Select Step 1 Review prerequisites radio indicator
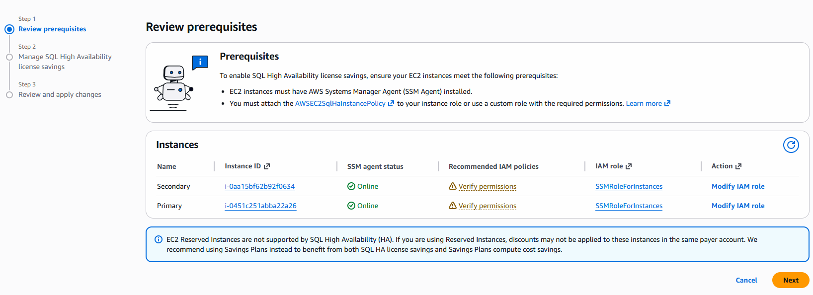 9,29
